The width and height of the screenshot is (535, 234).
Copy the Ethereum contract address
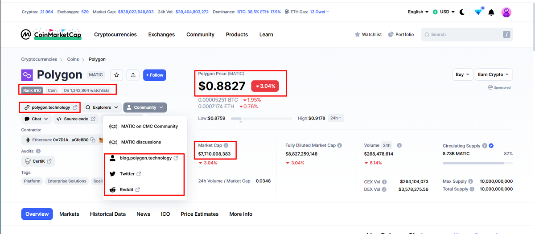pos(93,140)
